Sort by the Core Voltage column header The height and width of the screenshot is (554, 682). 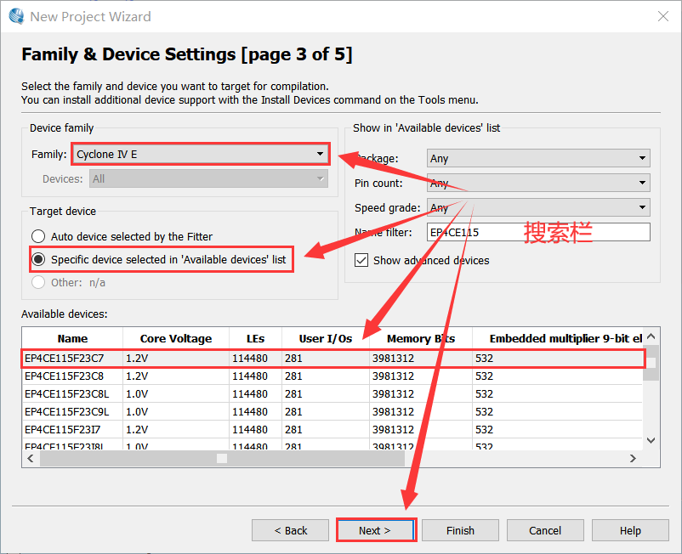coord(176,338)
